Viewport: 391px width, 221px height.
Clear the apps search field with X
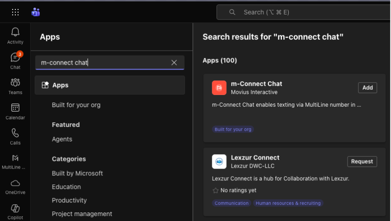click(x=174, y=62)
